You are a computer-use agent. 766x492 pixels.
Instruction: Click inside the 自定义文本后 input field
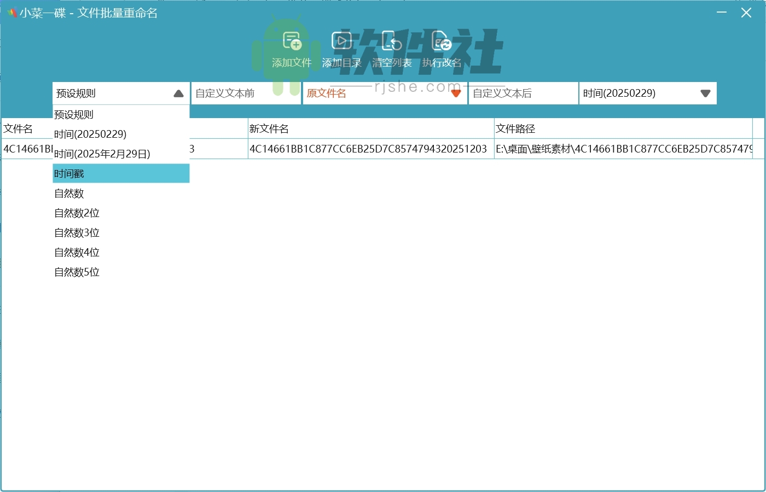(523, 93)
